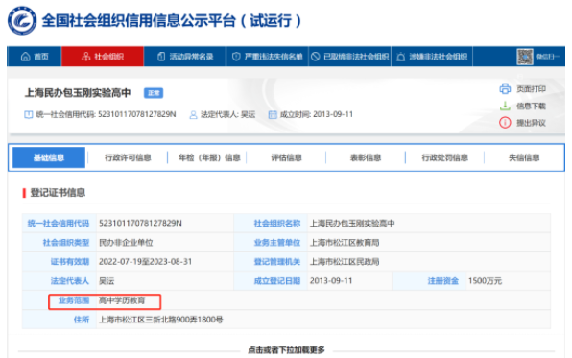Click the 正常 status badge
The height and width of the screenshot is (358, 572).
tap(154, 93)
